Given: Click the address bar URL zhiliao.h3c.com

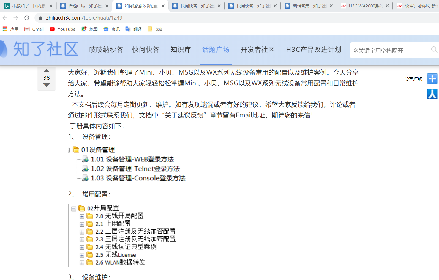Looking at the screenshot, I should click(x=84, y=18).
